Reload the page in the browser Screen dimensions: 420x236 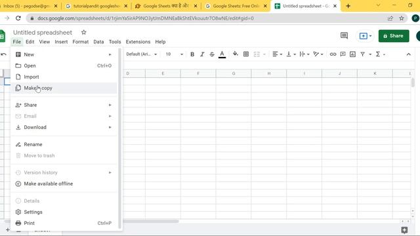pyautogui.click(x=18, y=18)
